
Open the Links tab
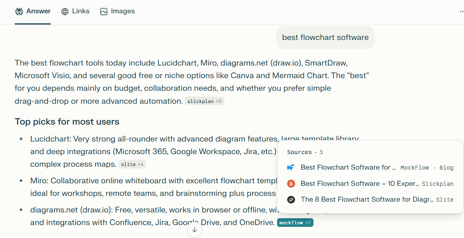[75, 12]
